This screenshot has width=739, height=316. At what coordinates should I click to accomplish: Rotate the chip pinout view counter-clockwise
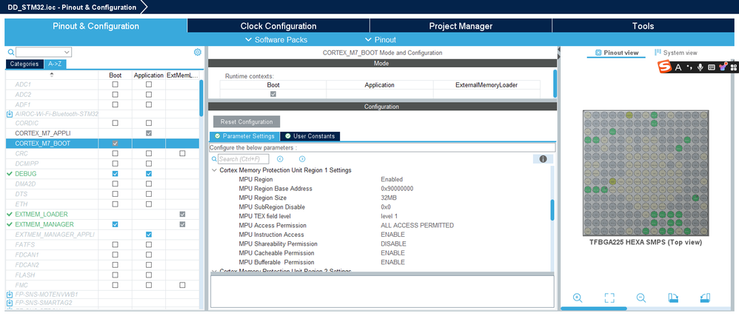click(x=705, y=297)
